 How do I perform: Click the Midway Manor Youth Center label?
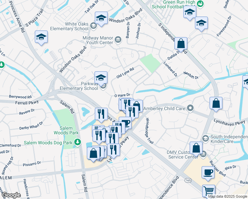(x=98, y=40)
